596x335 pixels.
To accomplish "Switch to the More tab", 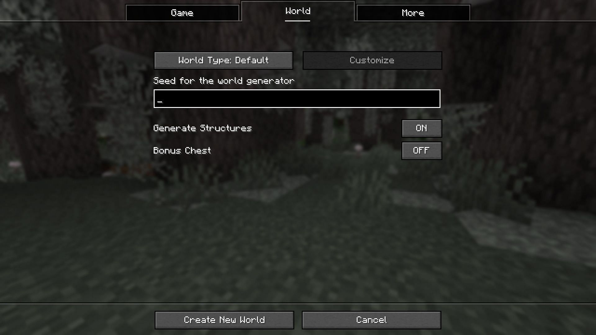I will (412, 12).
